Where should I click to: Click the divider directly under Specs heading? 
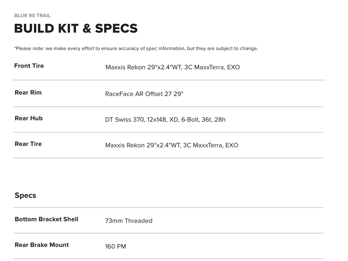click(168, 207)
